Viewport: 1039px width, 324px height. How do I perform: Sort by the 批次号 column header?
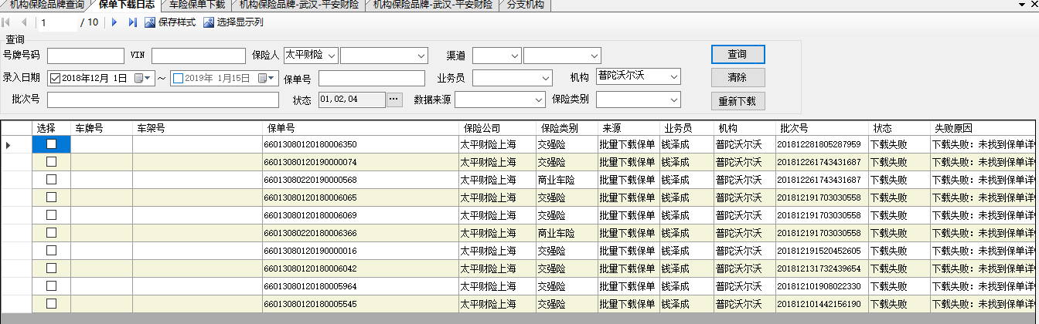tap(822, 128)
